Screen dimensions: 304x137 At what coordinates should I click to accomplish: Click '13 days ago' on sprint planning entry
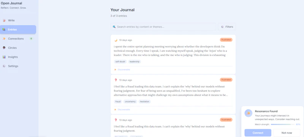(126, 40)
